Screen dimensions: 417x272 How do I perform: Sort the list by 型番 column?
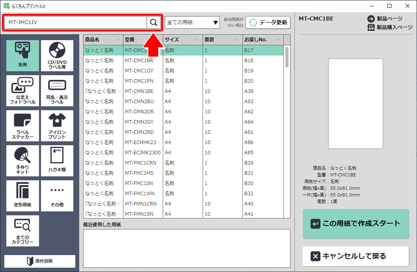(x=143, y=40)
